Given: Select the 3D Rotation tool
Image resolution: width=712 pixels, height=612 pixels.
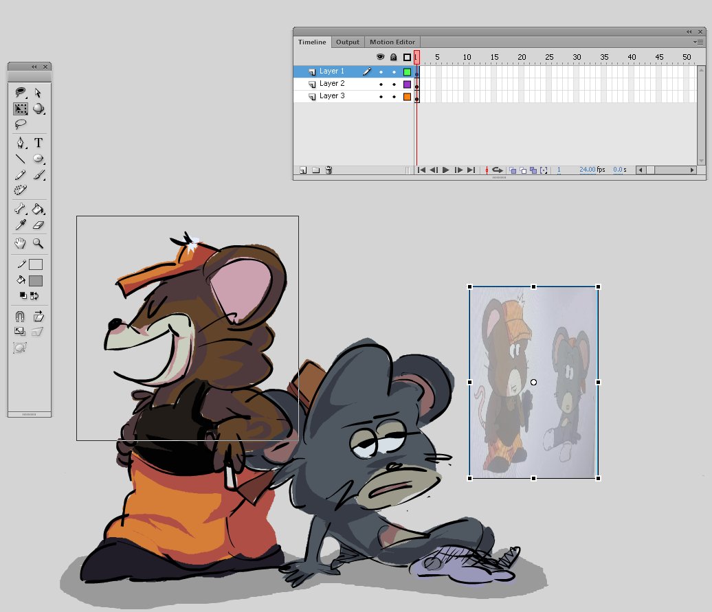Looking at the screenshot, I should coord(38,109).
